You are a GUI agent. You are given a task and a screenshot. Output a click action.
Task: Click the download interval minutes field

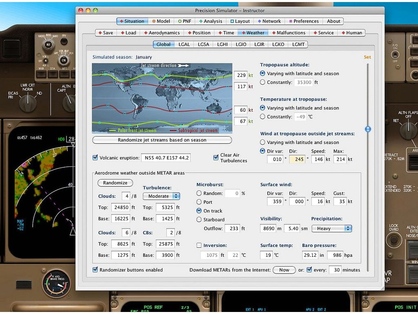[335, 270]
